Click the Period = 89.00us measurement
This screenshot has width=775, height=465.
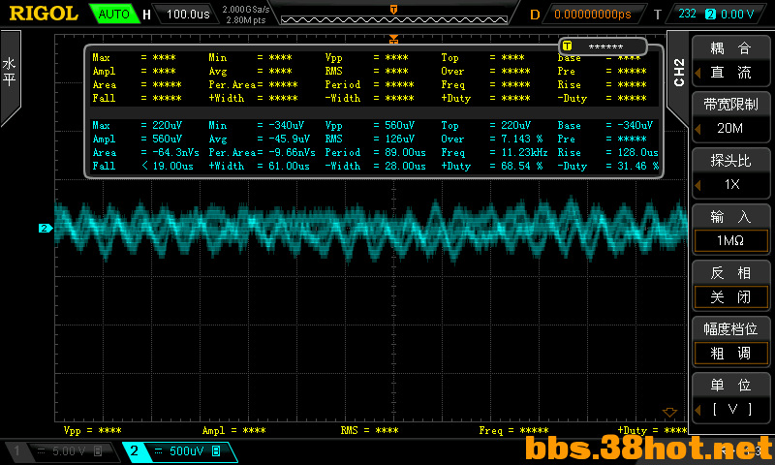[375, 153]
